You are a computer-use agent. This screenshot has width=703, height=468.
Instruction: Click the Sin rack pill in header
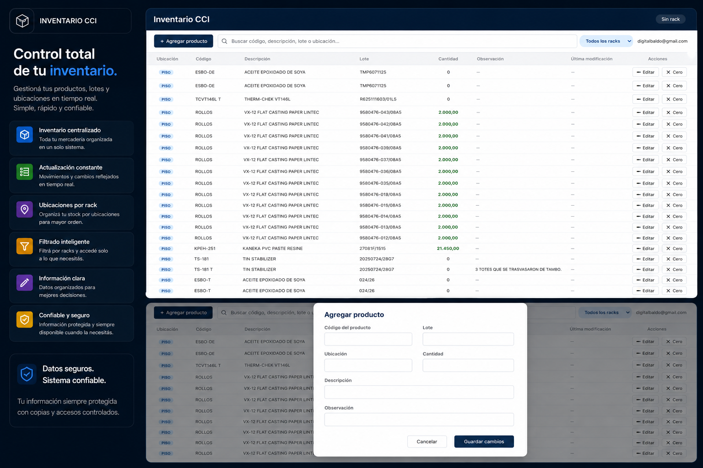click(671, 19)
